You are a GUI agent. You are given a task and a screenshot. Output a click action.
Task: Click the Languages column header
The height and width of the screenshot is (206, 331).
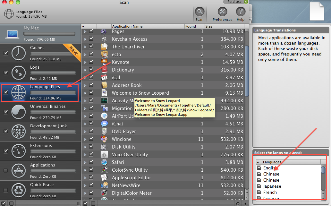pyautogui.click(x=291, y=162)
